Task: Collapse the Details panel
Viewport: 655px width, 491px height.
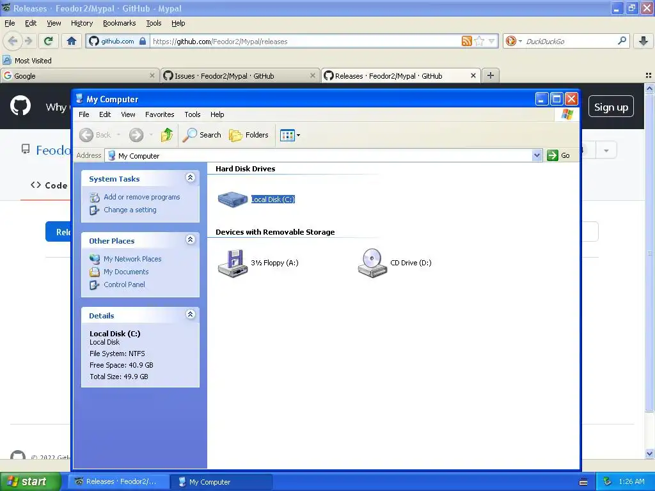Action: [x=190, y=315]
